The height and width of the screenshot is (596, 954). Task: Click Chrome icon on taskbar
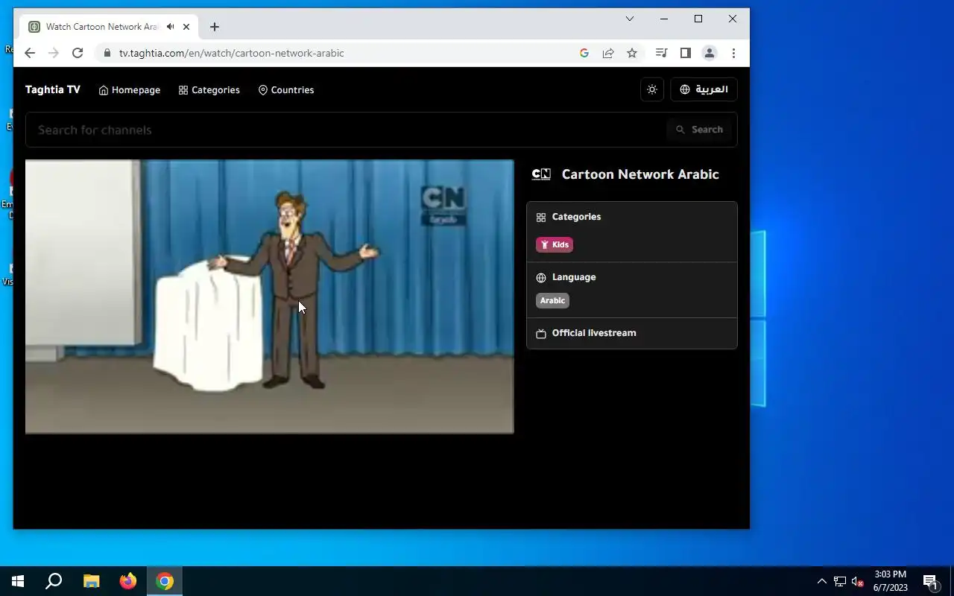(165, 581)
